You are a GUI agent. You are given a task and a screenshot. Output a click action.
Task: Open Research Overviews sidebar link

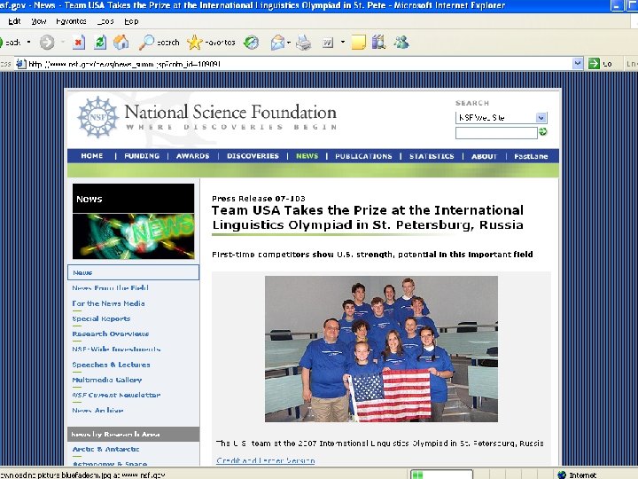110,334
